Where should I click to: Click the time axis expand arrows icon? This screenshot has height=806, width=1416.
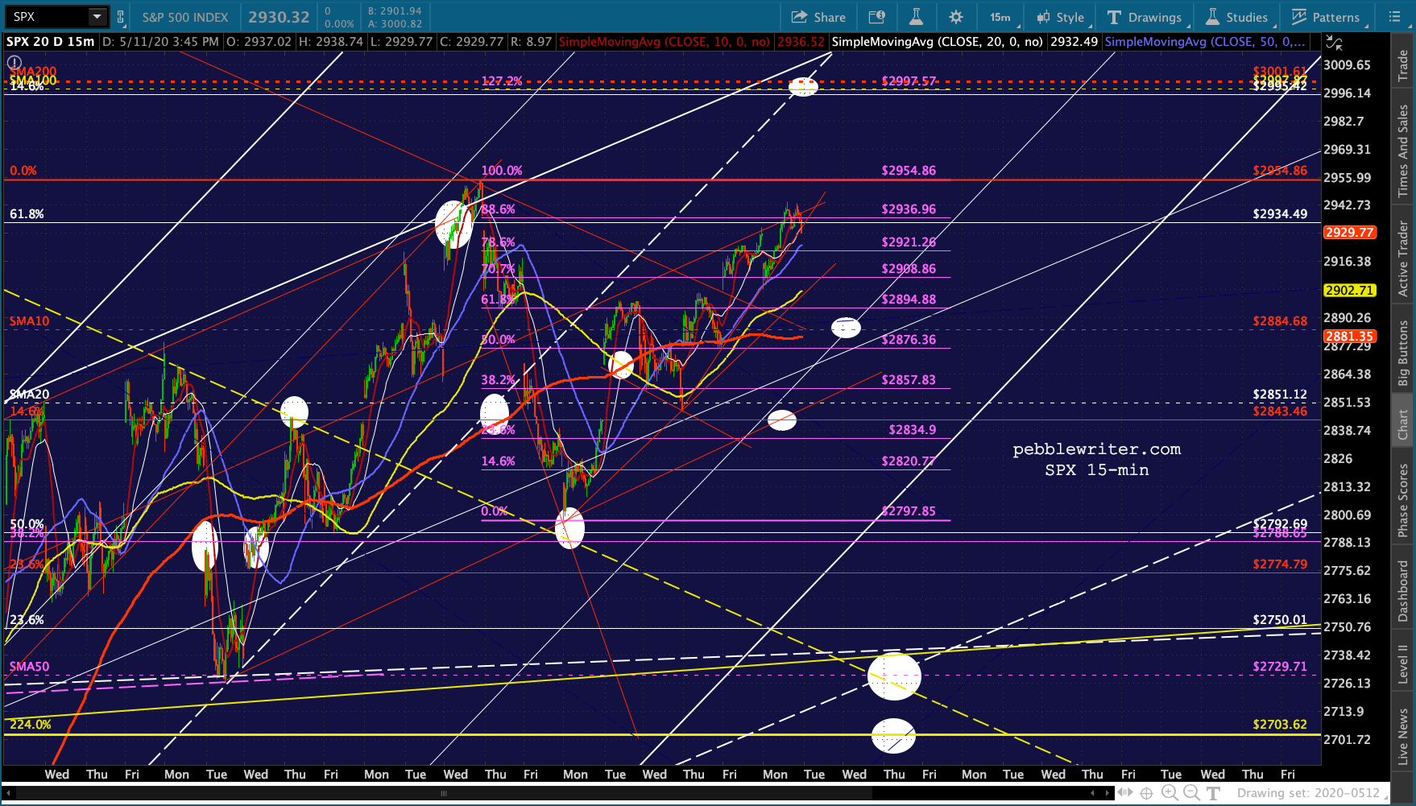1125,793
